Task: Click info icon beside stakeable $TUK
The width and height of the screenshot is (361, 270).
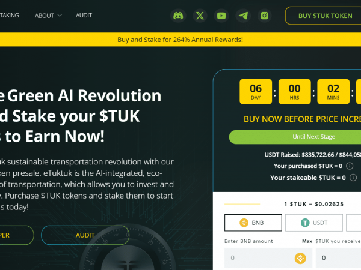Action: coord(353,178)
